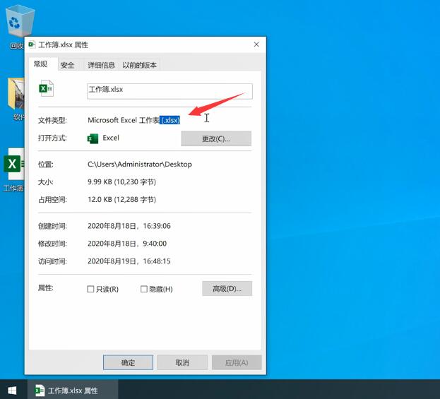The width and height of the screenshot is (440, 399).
Task: Click the Excel file icon beside filename field
Action: click(46, 89)
